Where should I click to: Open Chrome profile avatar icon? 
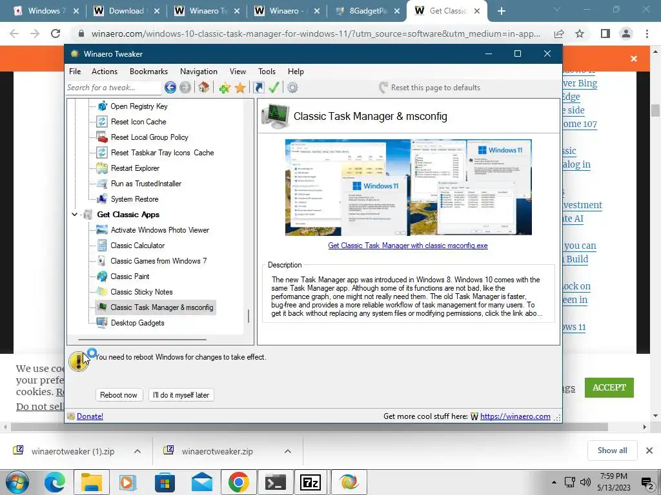click(x=626, y=34)
